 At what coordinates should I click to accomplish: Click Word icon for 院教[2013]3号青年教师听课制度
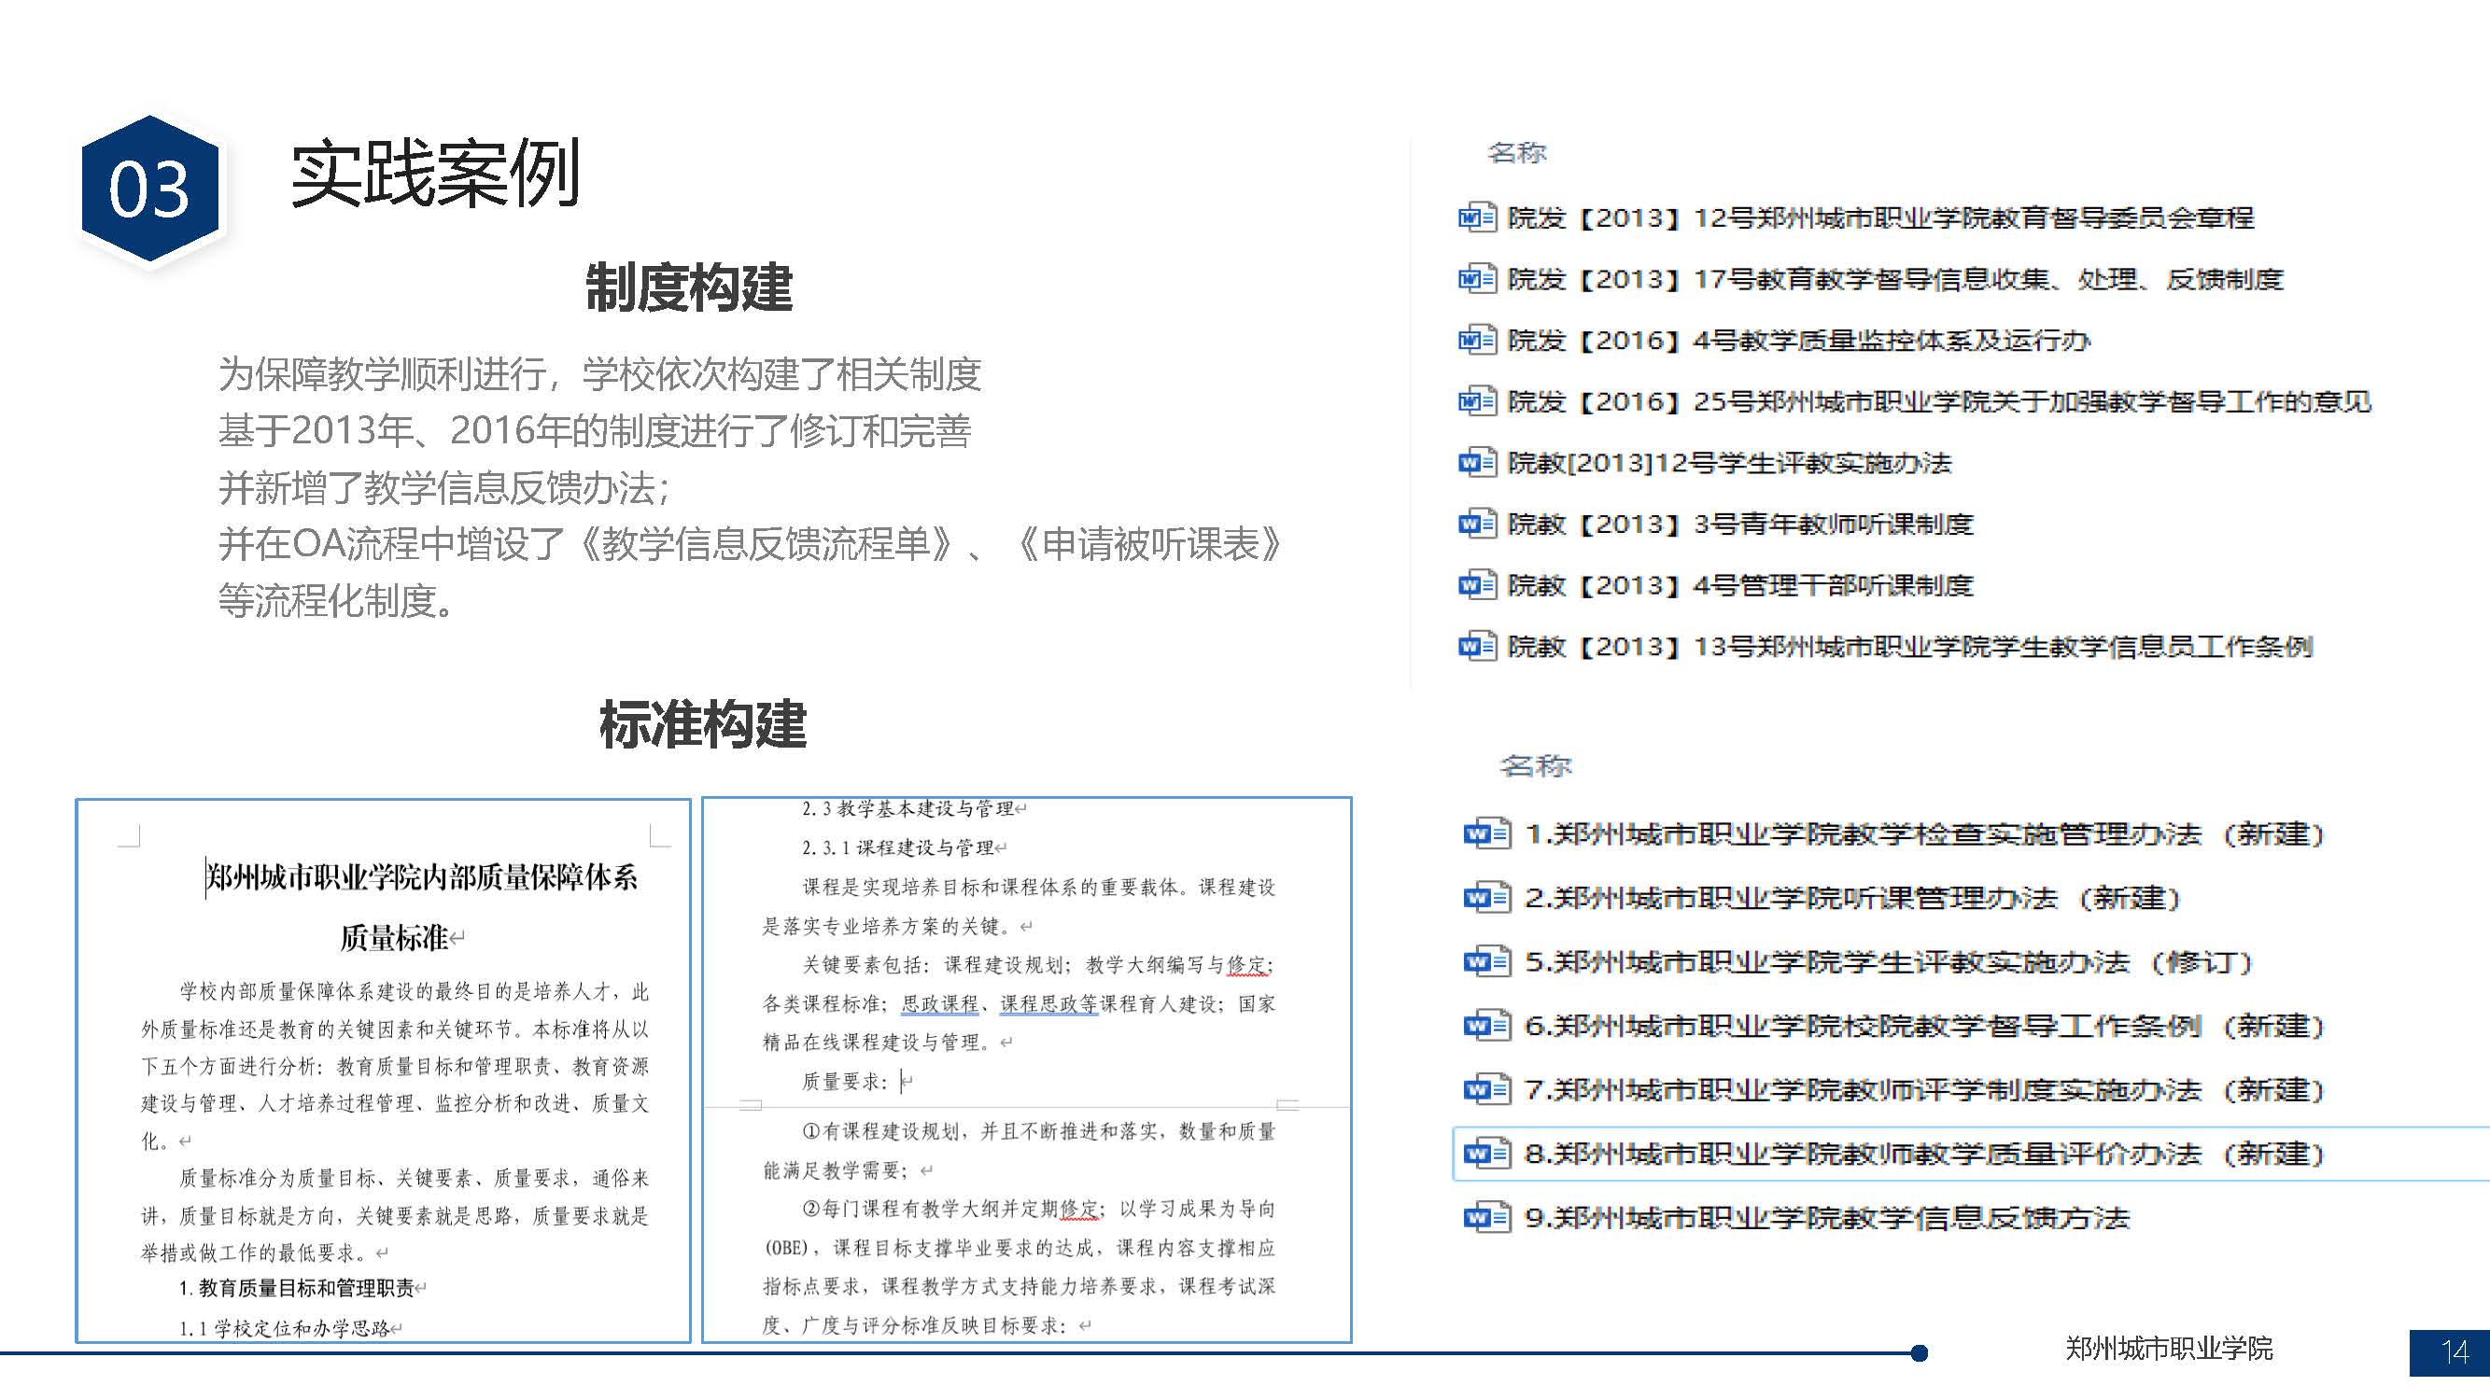point(1476,524)
